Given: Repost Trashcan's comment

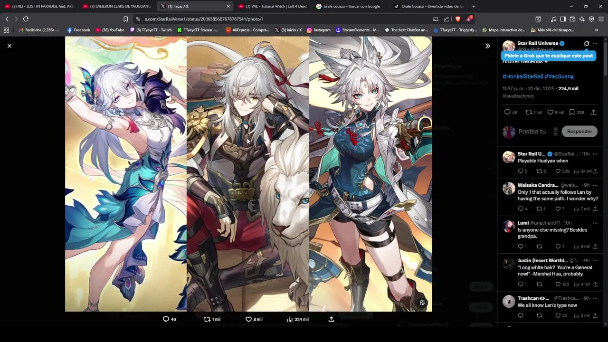Looking at the screenshot, I should 539,315.
